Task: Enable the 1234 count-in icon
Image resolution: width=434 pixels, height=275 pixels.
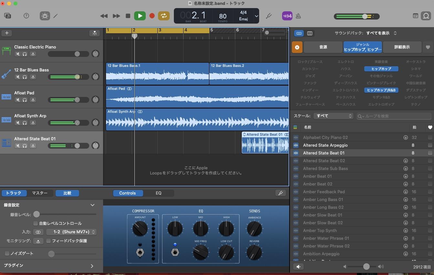Action: click(x=287, y=16)
